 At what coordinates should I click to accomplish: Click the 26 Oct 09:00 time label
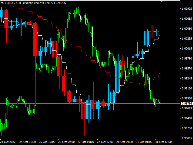tap(66, 142)
